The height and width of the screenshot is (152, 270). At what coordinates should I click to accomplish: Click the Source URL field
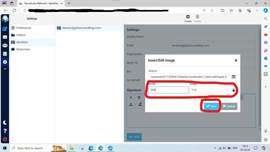[189, 77]
